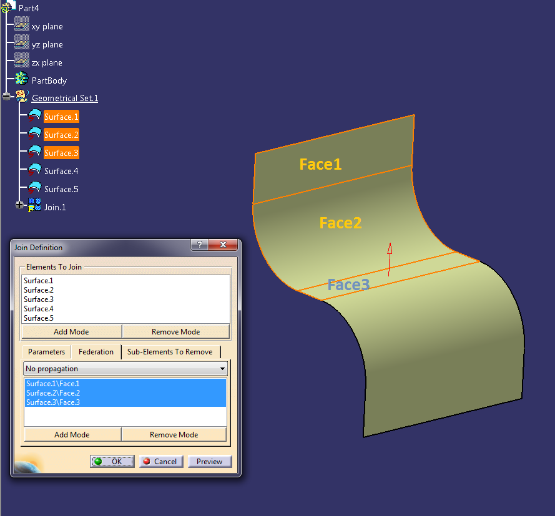This screenshot has width=555, height=516.
Task: Enable Add Mode for Elements To Join
Action: [71, 331]
